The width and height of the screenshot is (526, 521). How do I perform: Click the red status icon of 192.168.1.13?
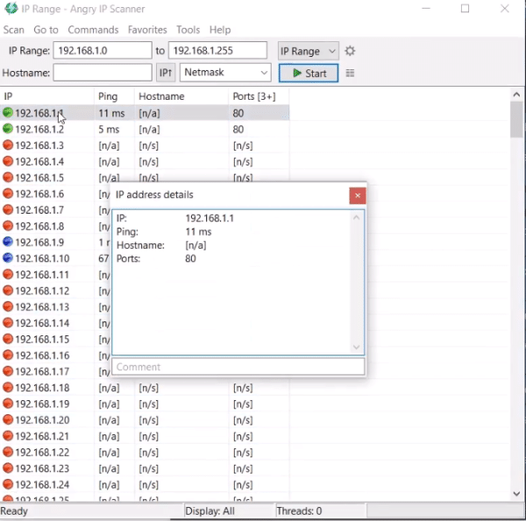pyautogui.click(x=8, y=306)
